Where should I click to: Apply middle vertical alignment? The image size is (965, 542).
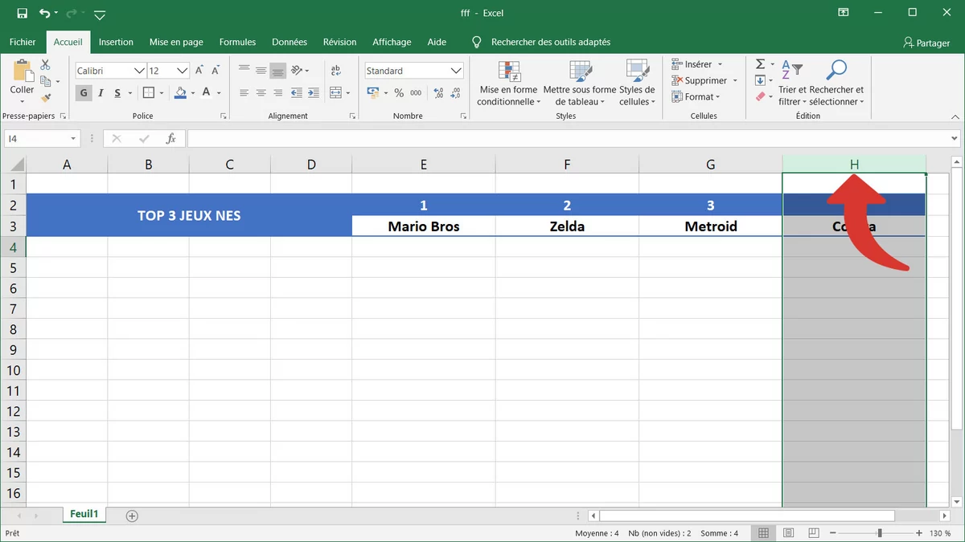pyautogui.click(x=261, y=71)
